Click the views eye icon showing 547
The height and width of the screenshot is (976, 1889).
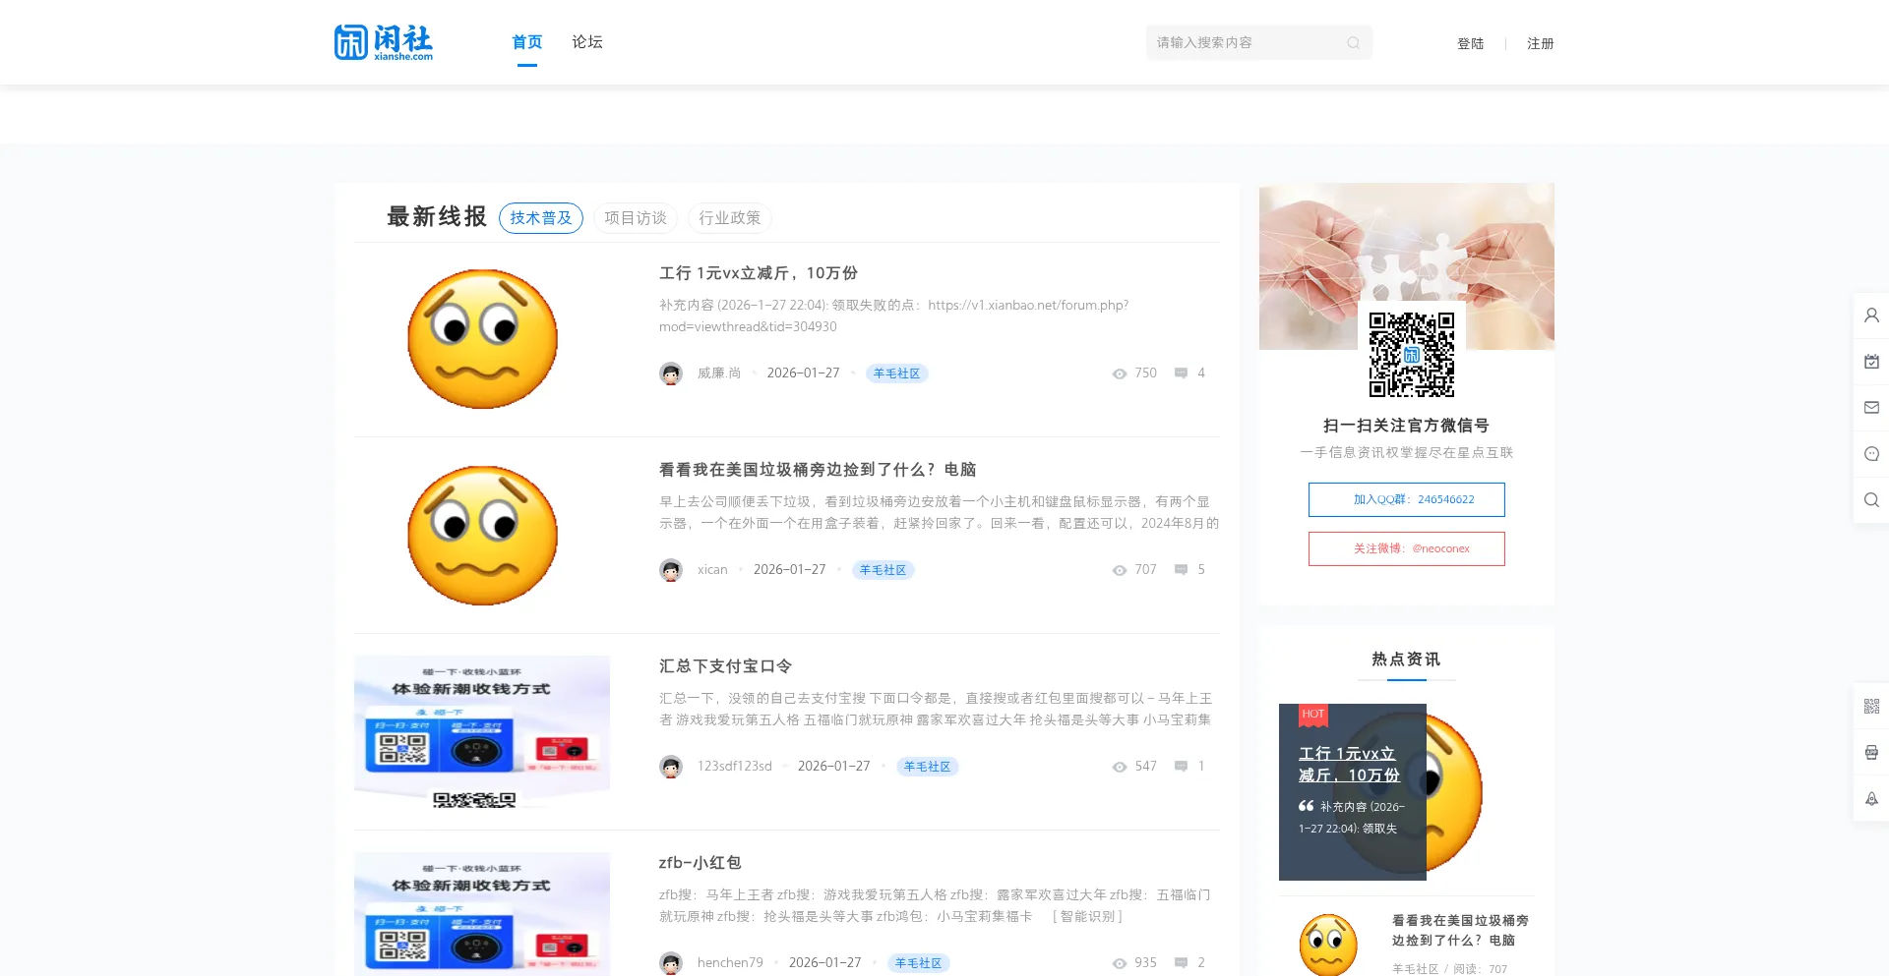[1120, 767]
